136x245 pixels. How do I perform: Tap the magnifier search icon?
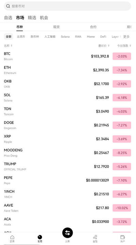pos(8,6)
